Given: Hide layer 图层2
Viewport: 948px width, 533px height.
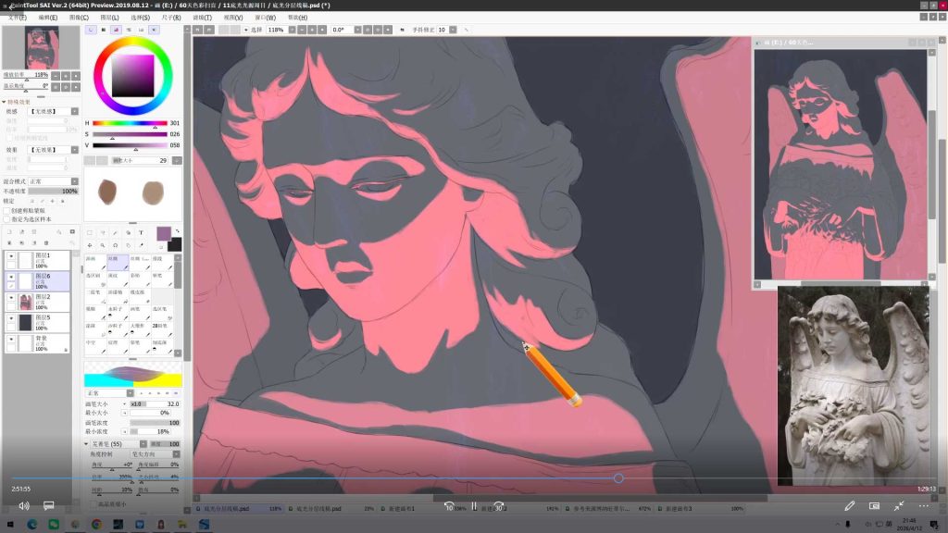Looking at the screenshot, I should (11, 297).
